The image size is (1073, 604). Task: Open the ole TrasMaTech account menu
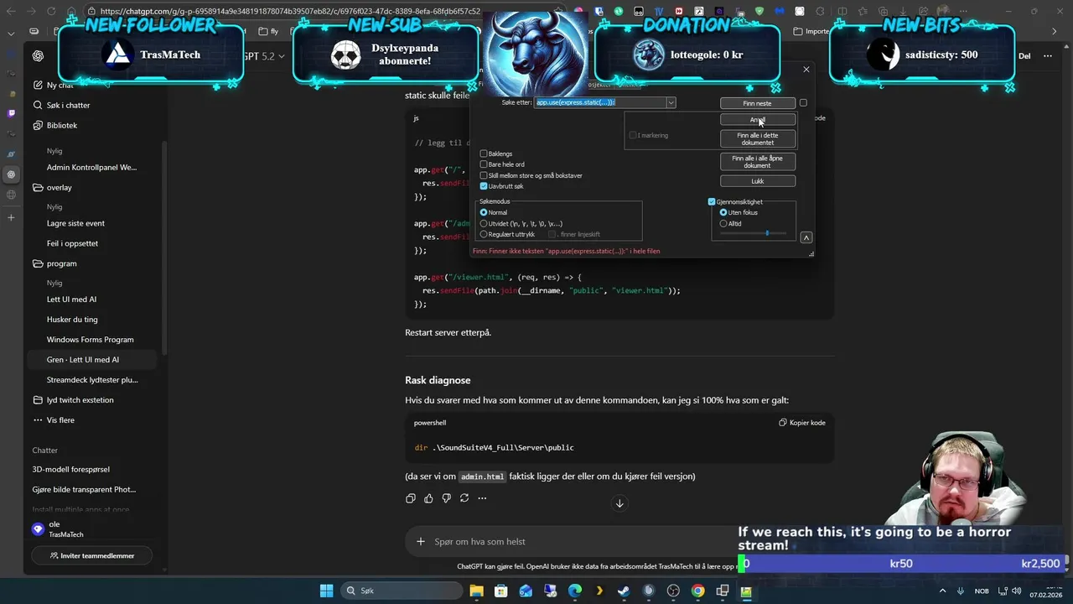coord(91,528)
